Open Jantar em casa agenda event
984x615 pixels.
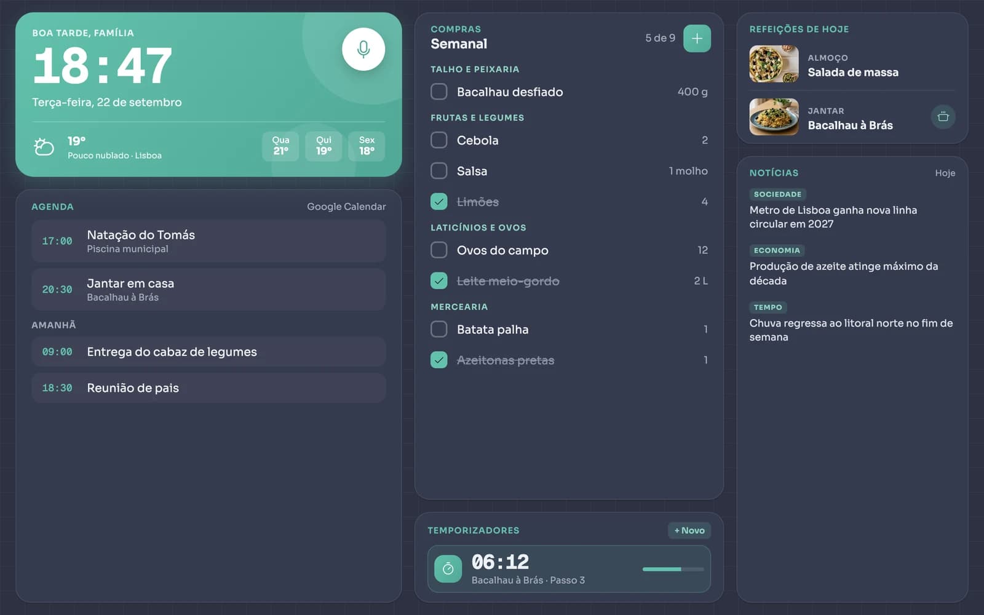[208, 290]
